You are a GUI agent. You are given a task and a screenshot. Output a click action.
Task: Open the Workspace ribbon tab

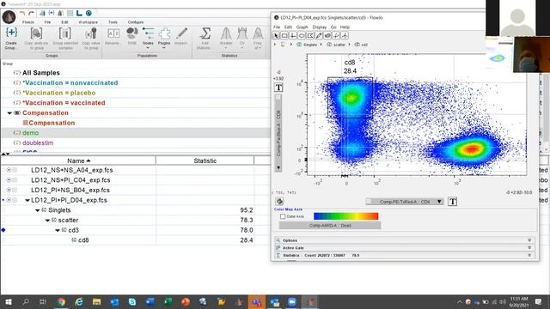(x=88, y=22)
